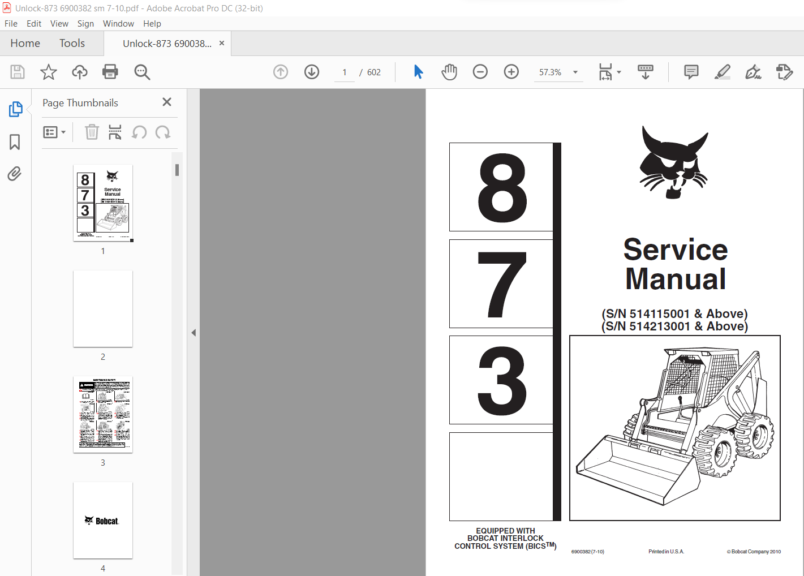Expand page fit options arrow
Viewport: 804px width, 576px height.
click(619, 72)
